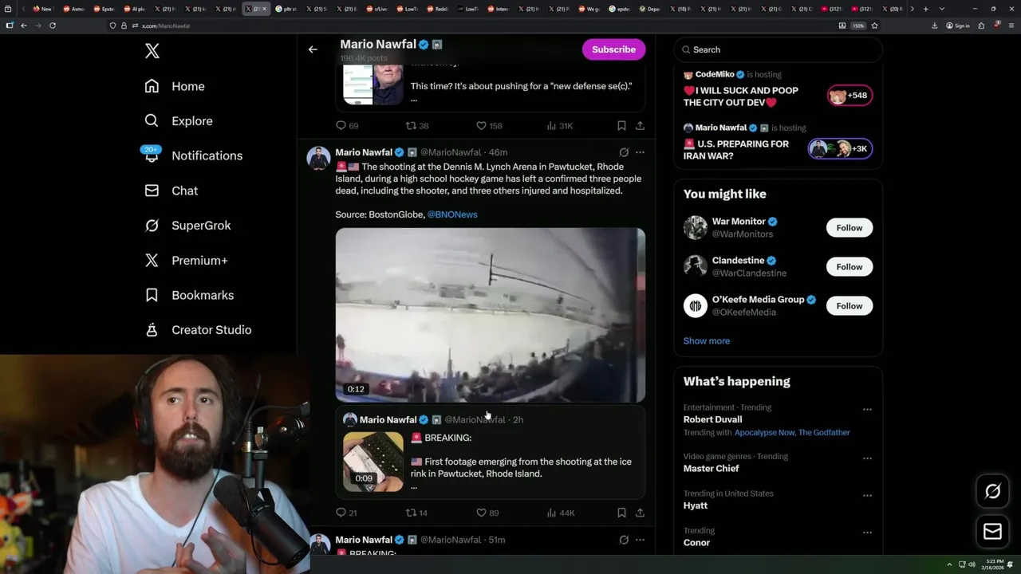
Task: Open the quoted 0:09 video thumbnail
Action: pos(373,462)
